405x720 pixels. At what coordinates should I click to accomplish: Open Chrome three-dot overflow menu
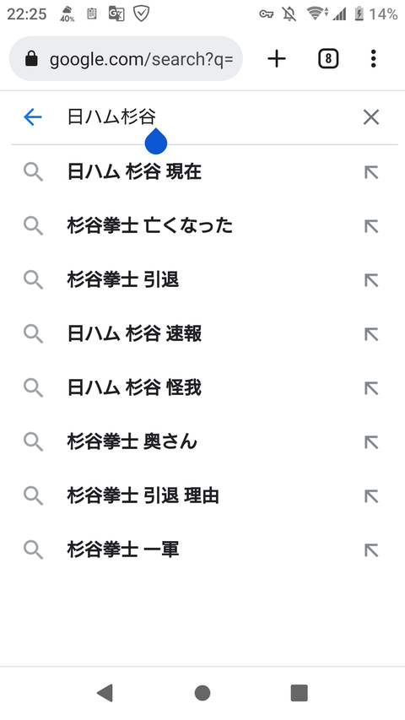(x=373, y=59)
